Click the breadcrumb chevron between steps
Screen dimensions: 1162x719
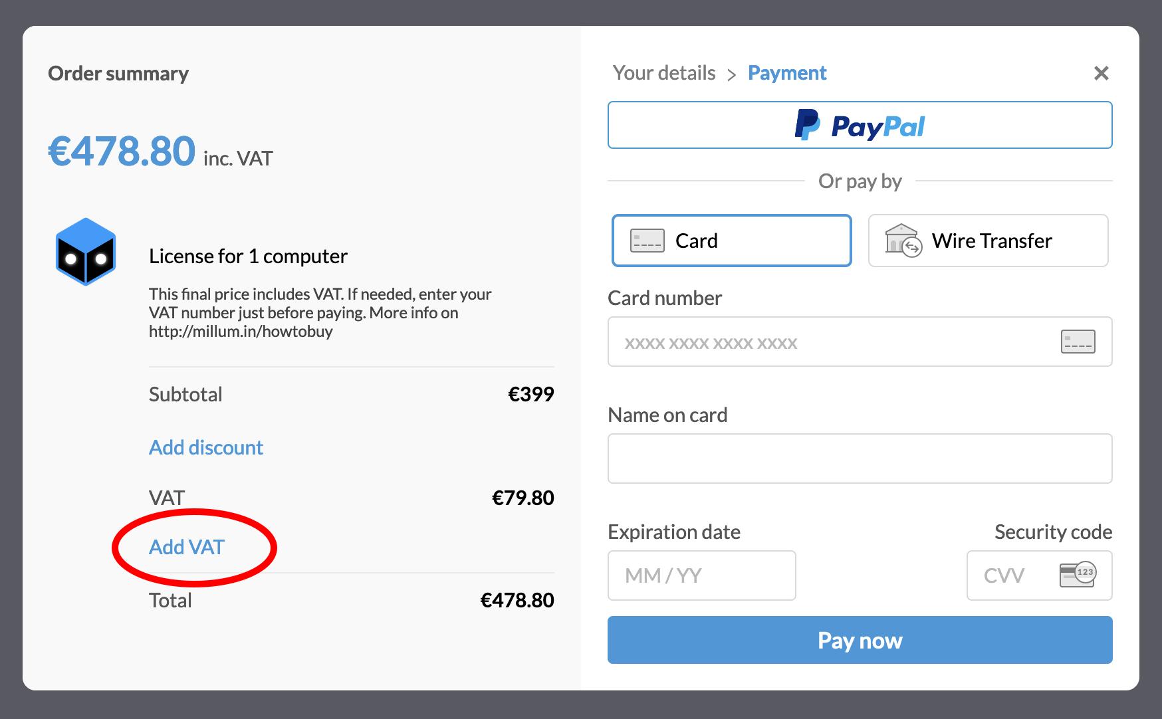(731, 74)
